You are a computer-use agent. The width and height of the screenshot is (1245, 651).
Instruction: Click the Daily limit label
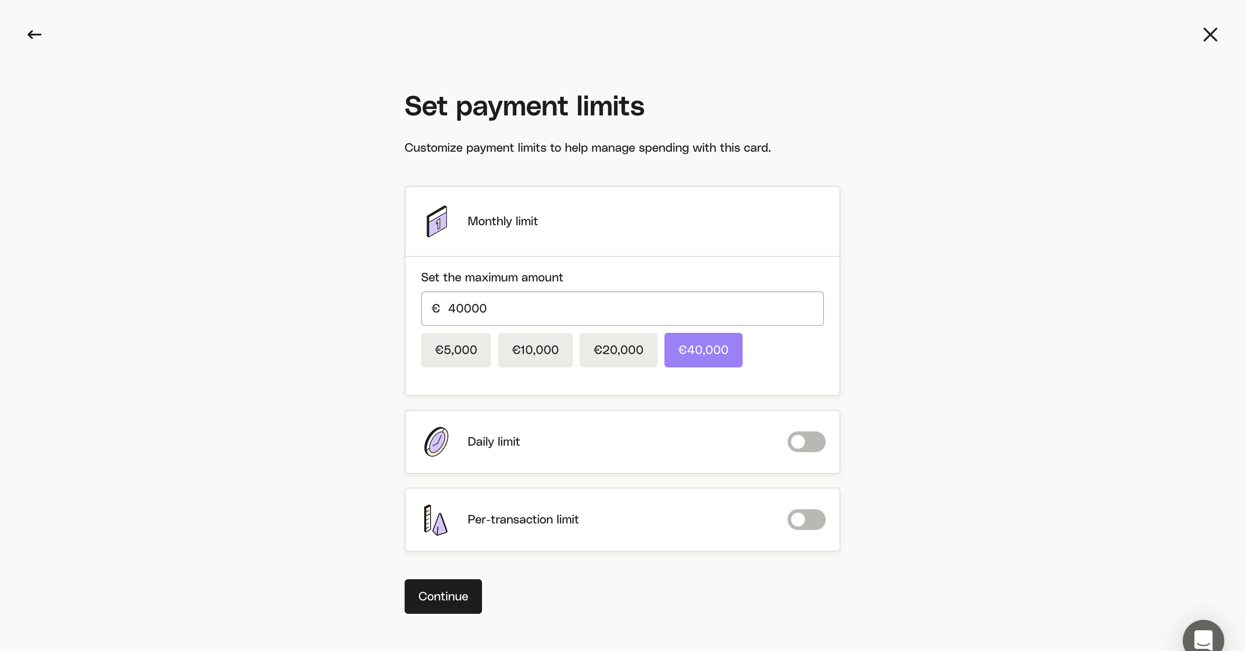[x=493, y=441]
